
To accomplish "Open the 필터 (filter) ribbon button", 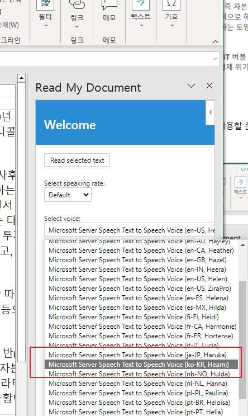I will (45, 13).
